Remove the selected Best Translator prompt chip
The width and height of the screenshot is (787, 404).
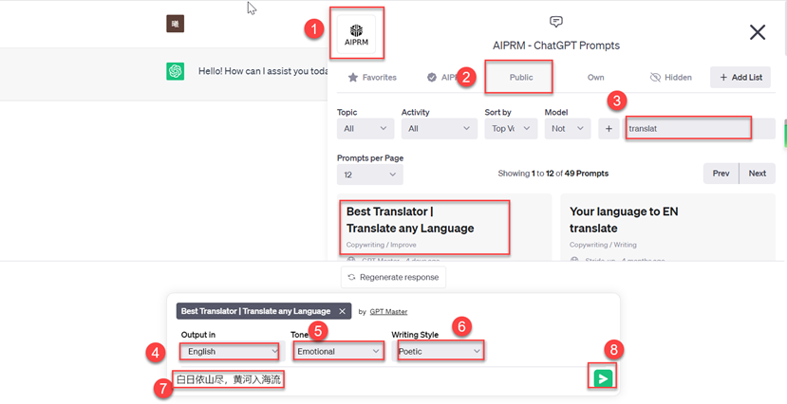pos(343,311)
